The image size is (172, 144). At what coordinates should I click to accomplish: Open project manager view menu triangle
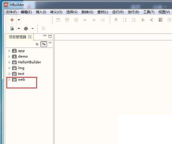(x=50, y=43)
